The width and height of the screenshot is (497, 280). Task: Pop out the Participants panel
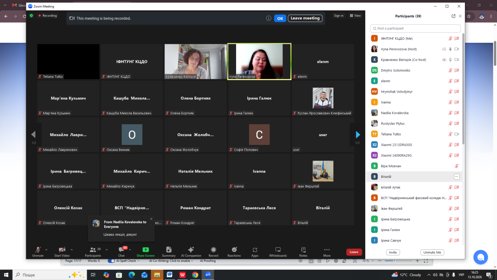tap(453, 16)
